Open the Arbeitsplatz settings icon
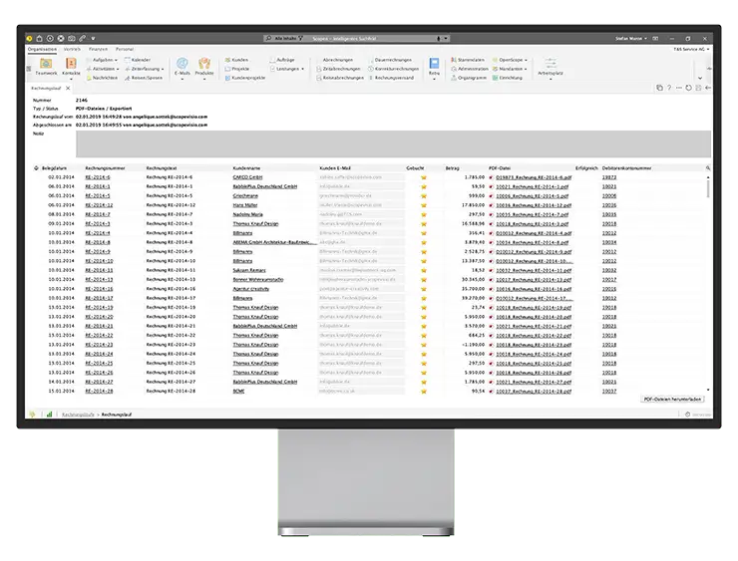The height and width of the screenshot is (561, 738). pyautogui.click(x=551, y=64)
